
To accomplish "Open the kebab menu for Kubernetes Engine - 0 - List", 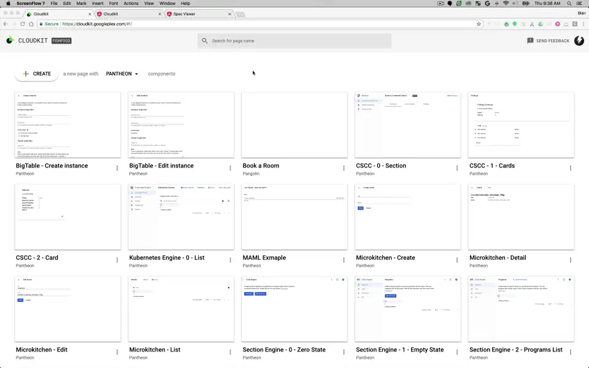I will click(230, 260).
